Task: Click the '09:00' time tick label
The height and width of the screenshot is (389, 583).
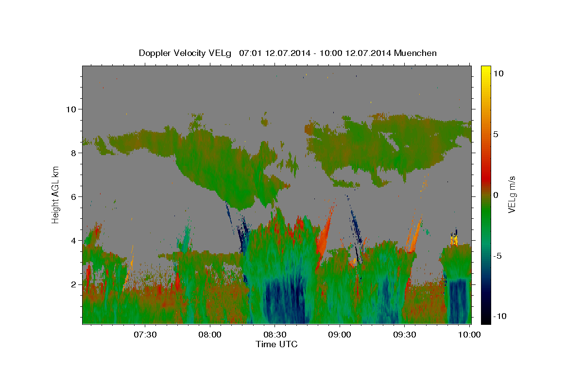Action: point(340,335)
